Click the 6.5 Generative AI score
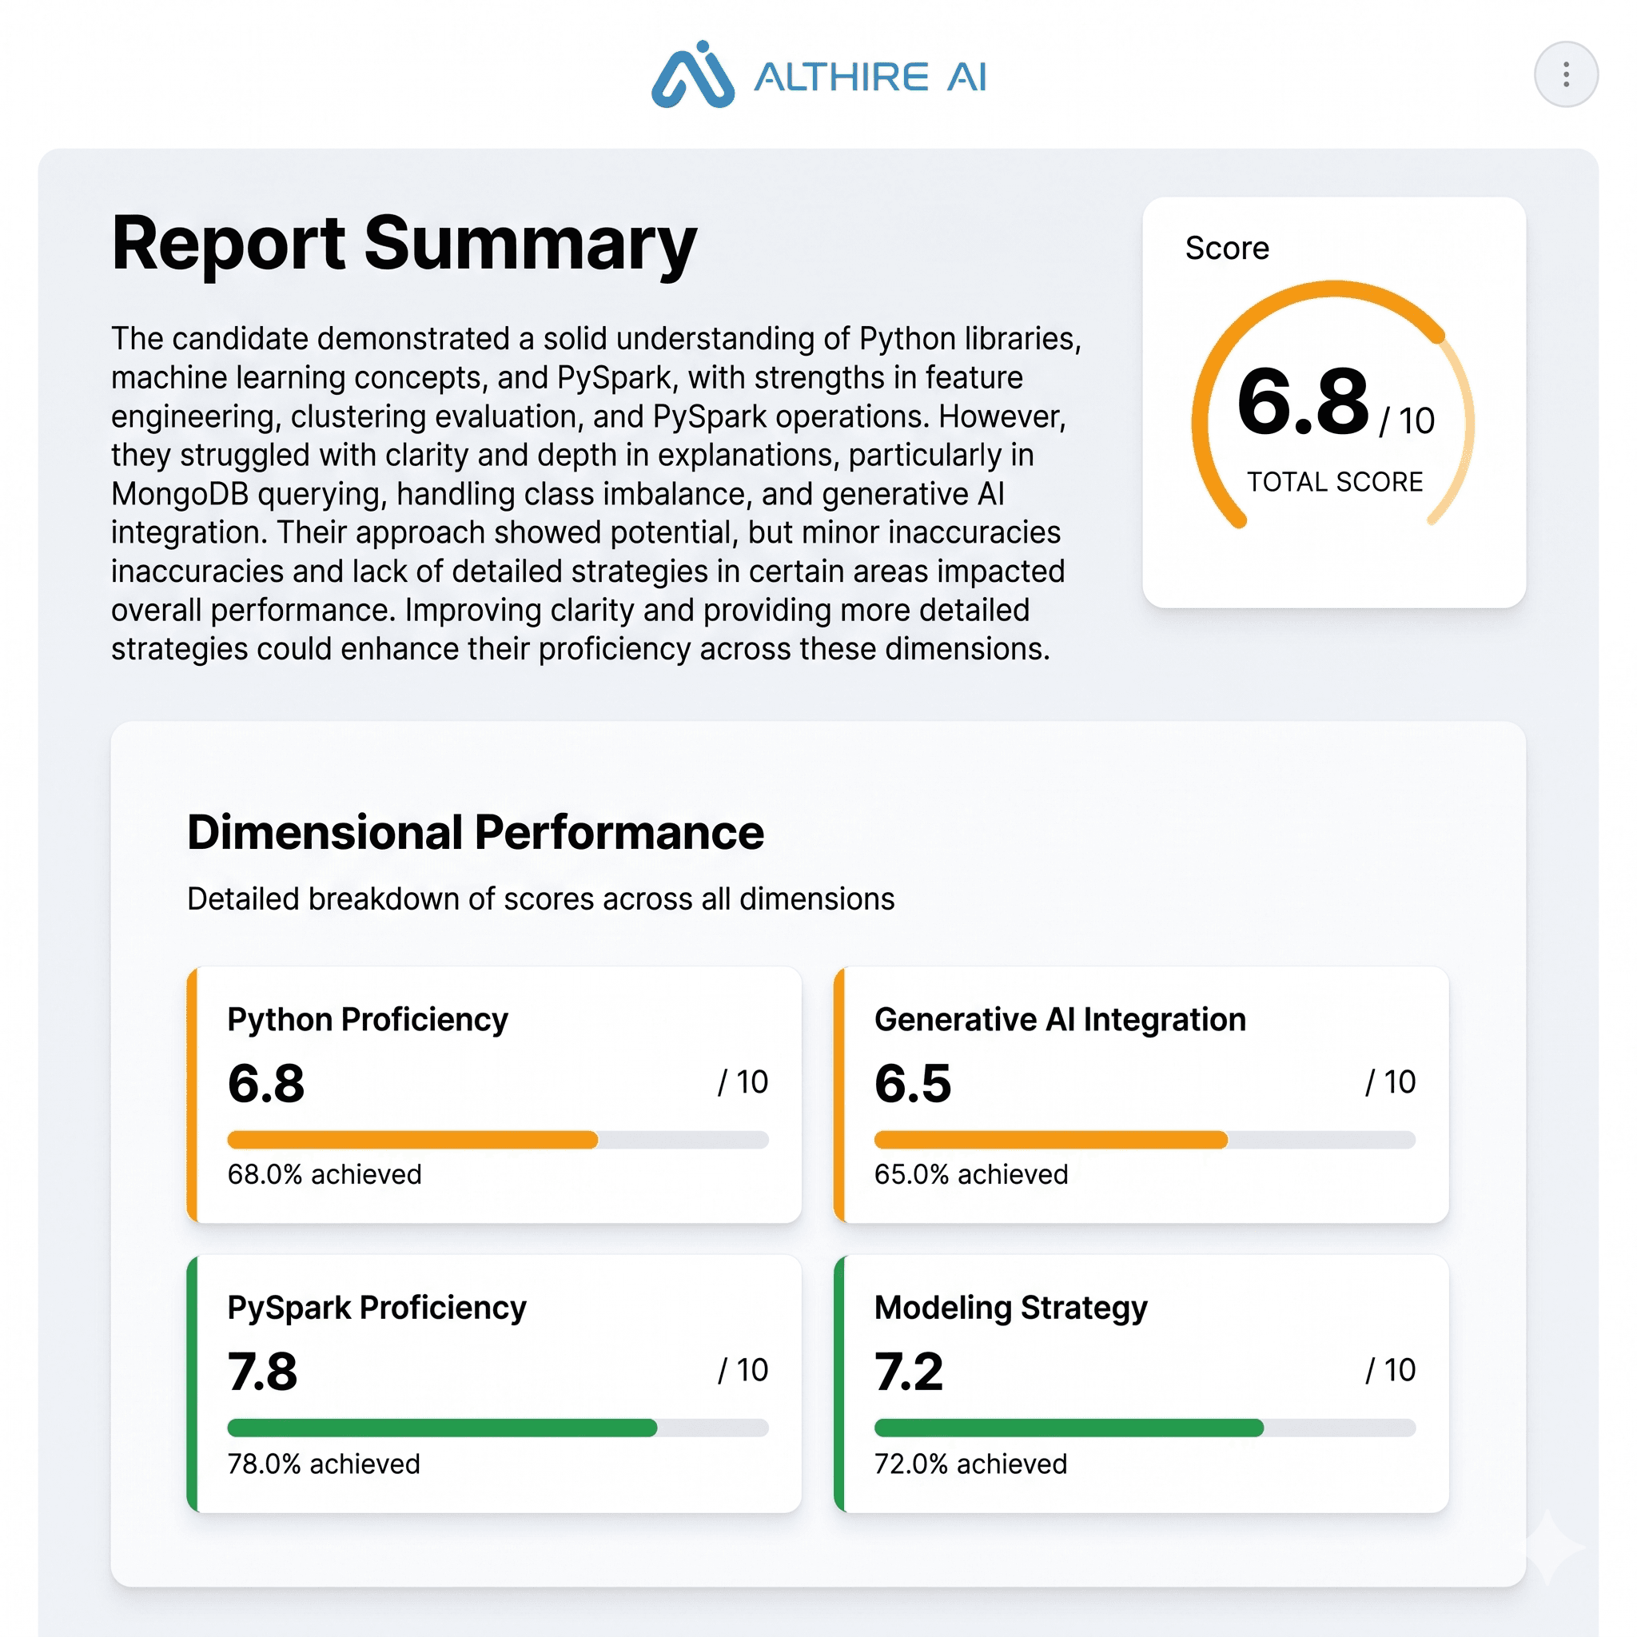Image resolution: width=1637 pixels, height=1637 pixels. coord(913,1083)
